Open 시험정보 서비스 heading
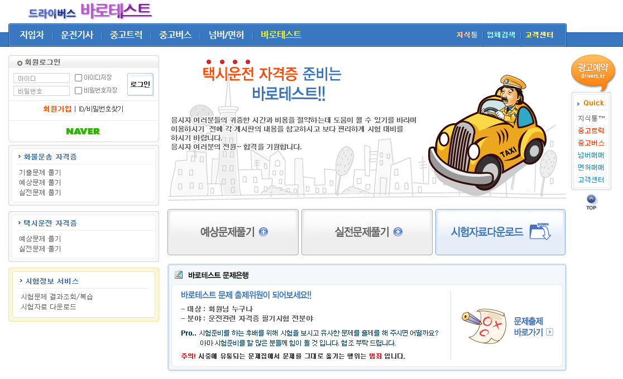 (52, 281)
